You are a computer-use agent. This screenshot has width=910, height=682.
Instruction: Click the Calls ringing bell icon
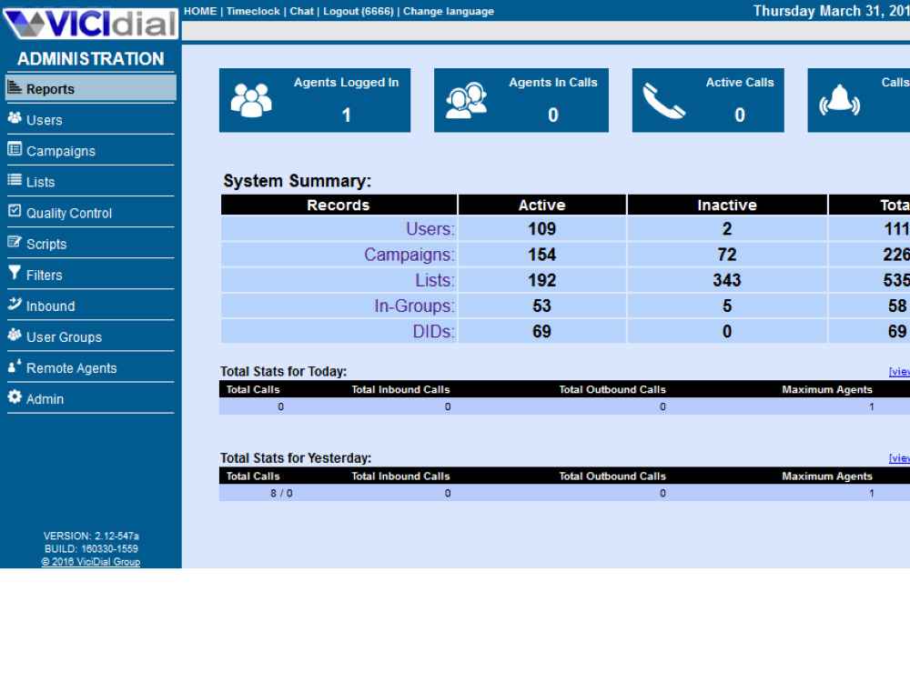pos(839,100)
